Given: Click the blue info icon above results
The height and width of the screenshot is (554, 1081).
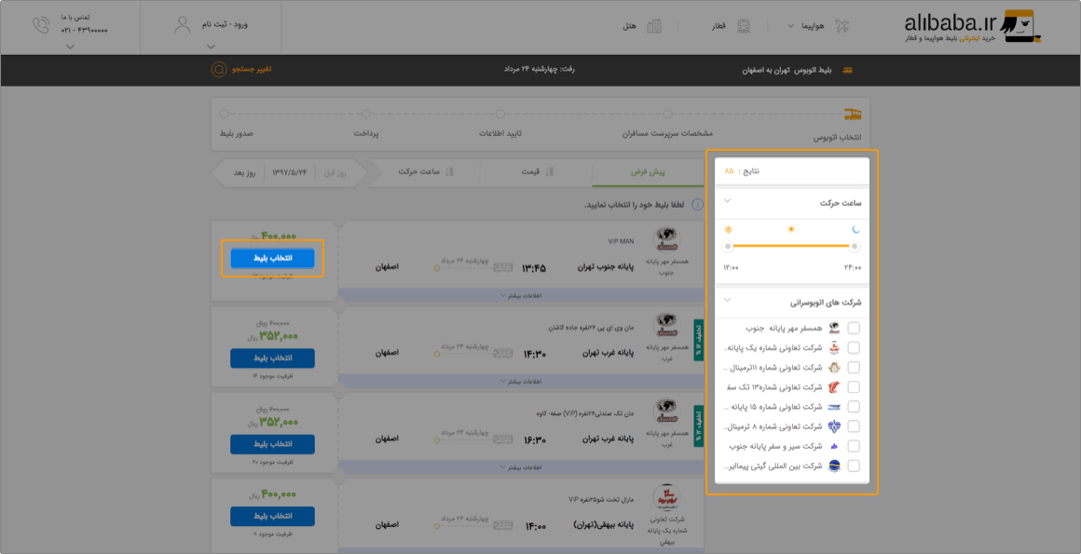Looking at the screenshot, I should [698, 205].
